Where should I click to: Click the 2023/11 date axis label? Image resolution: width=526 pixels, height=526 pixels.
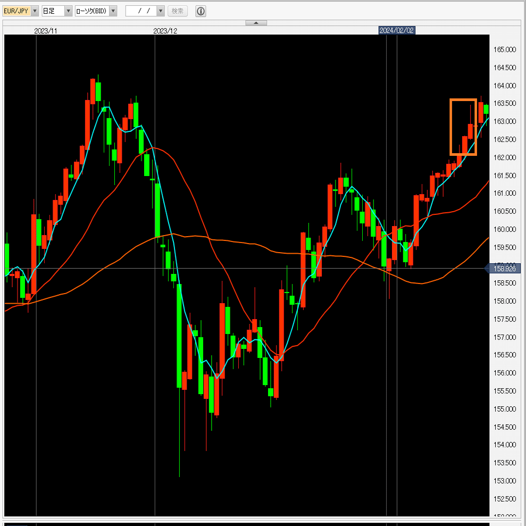tap(46, 31)
